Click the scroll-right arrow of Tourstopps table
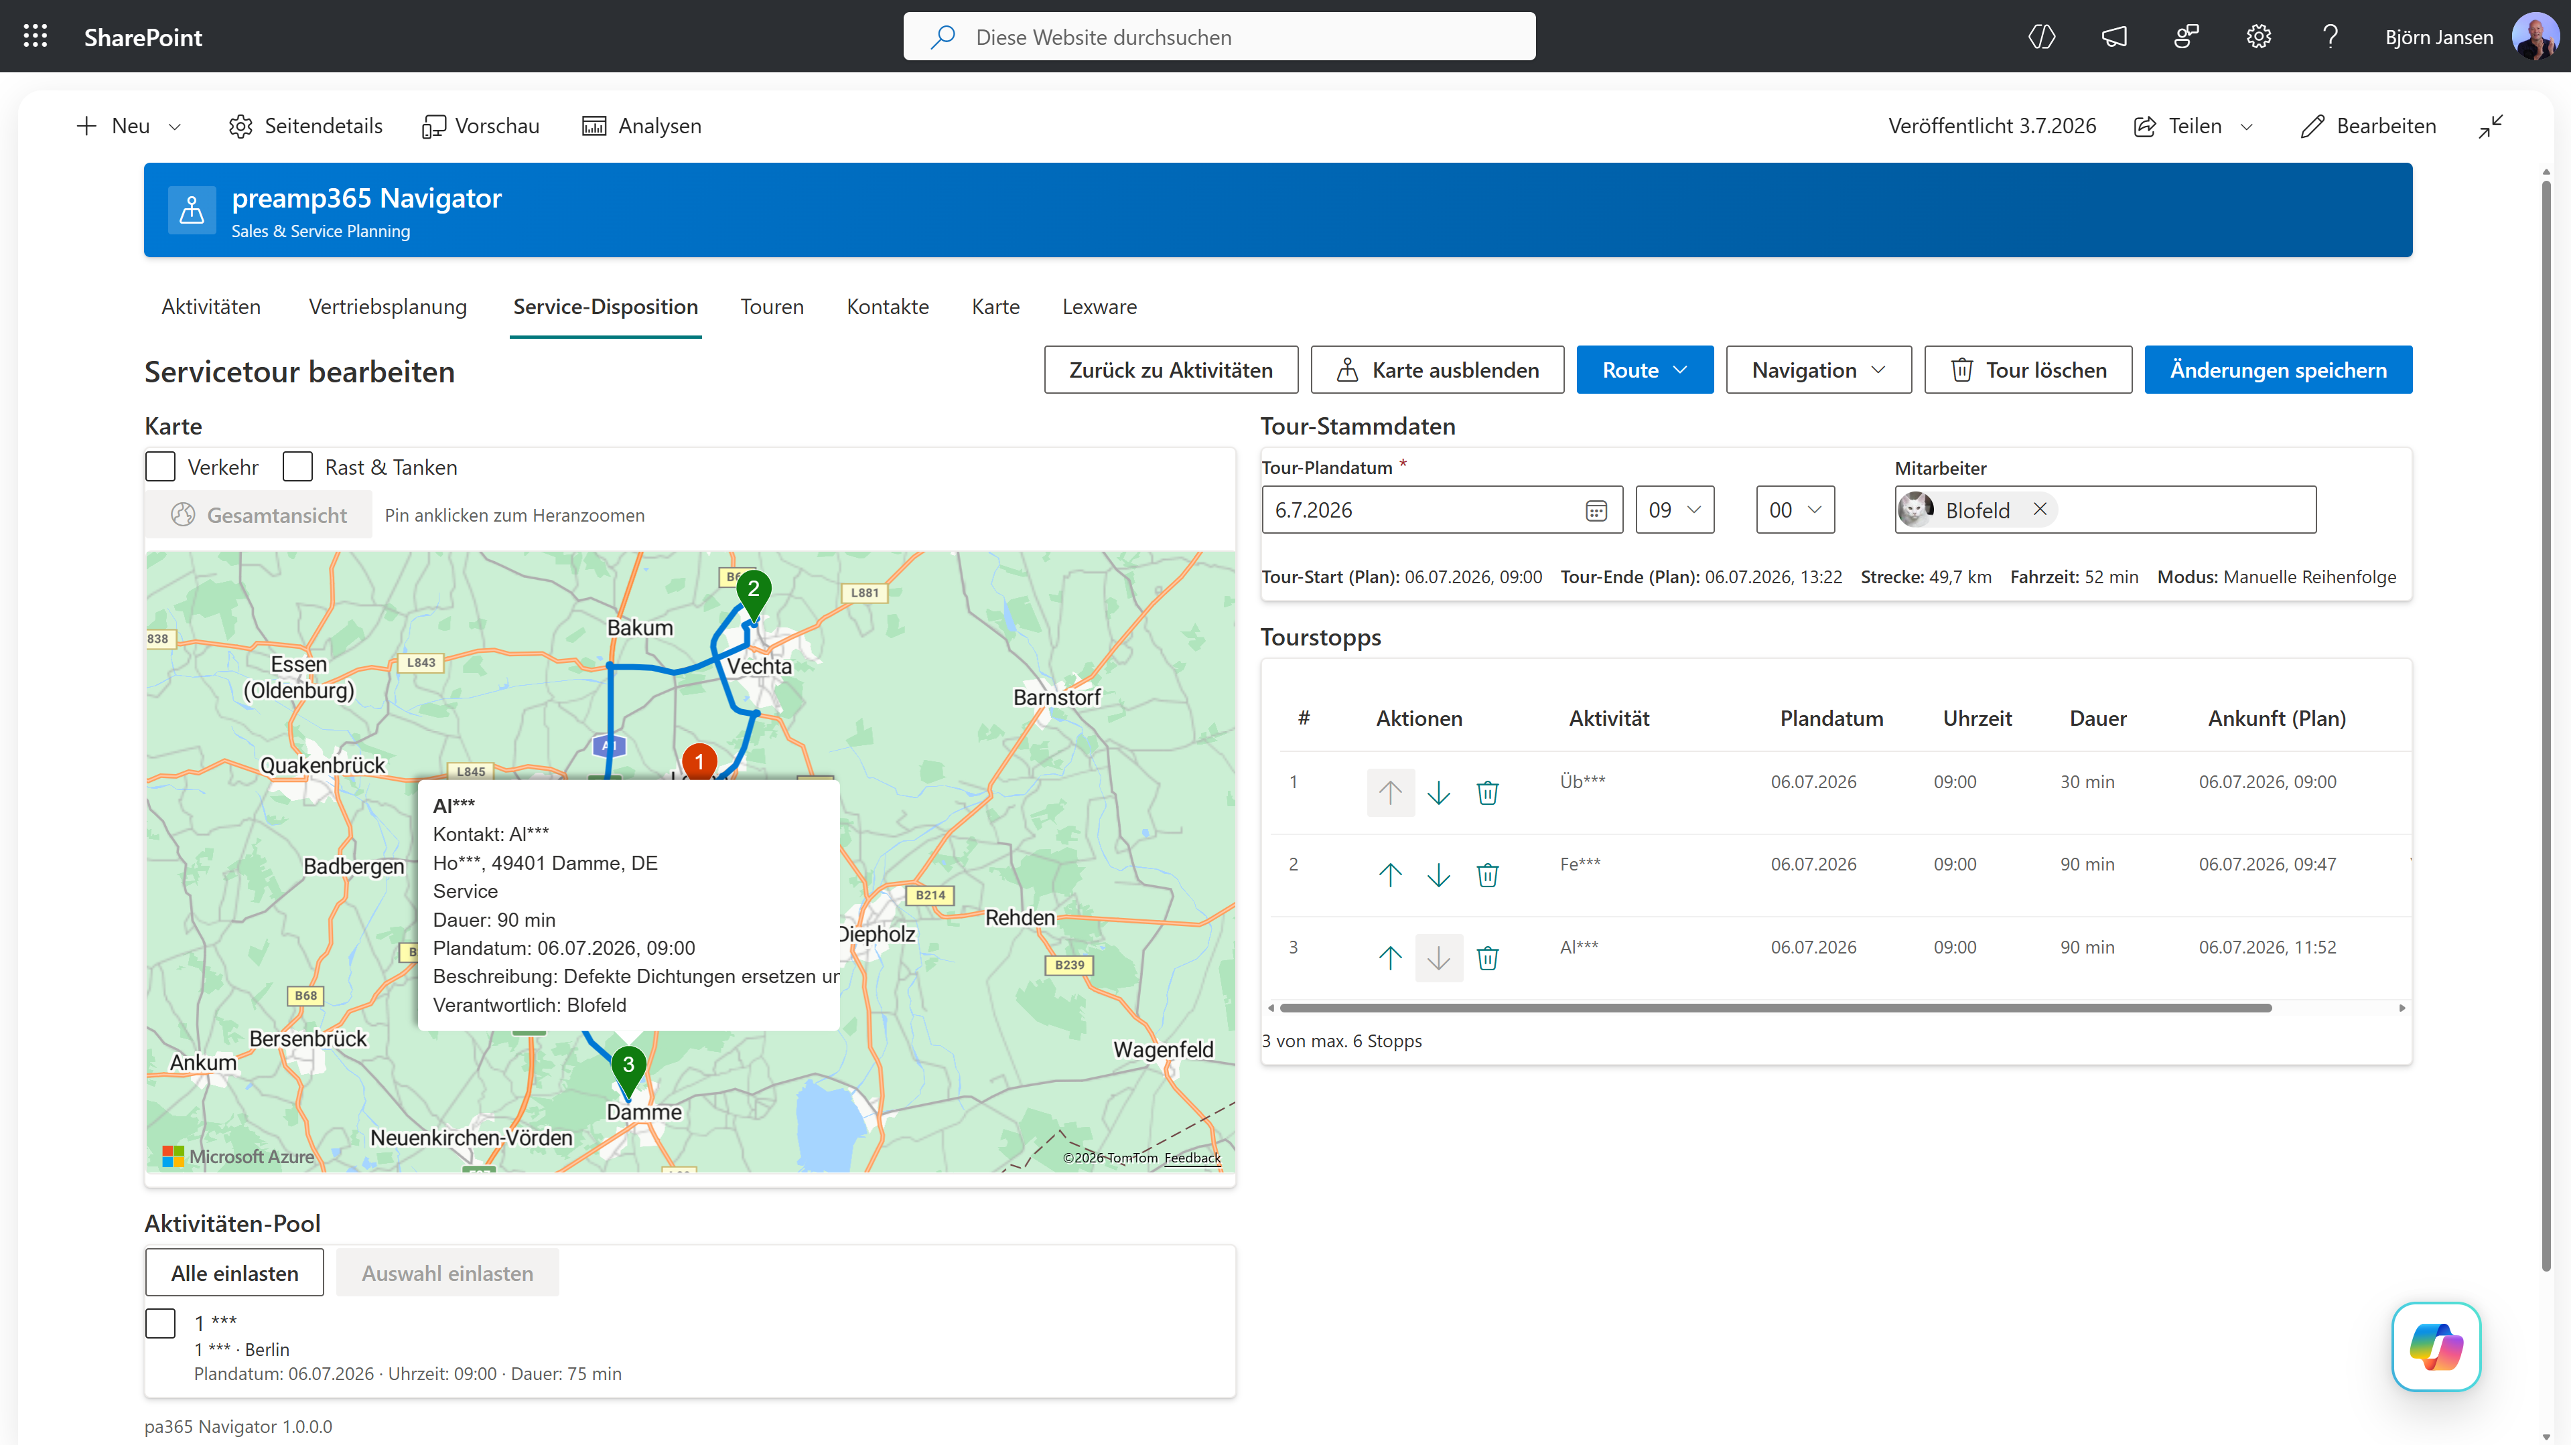Screen dimensions: 2571x1445 click(2402, 1008)
